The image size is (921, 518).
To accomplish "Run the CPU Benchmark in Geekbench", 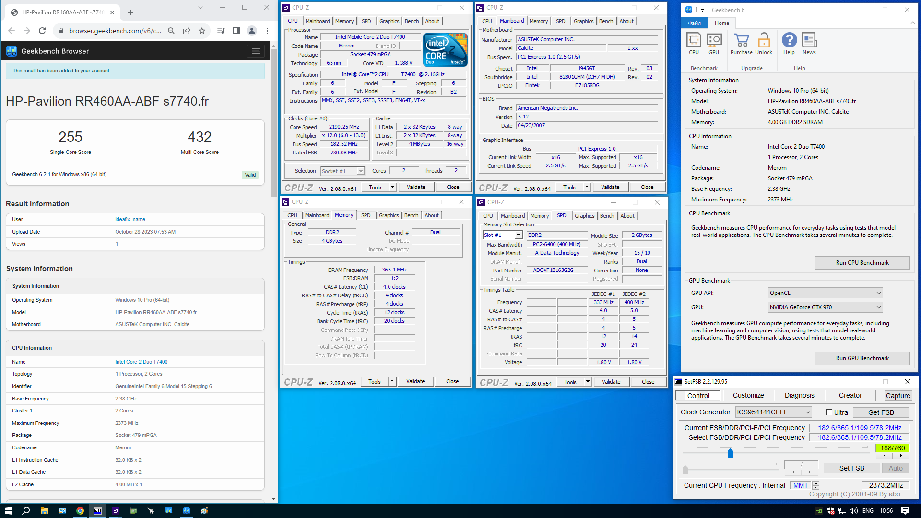I will click(x=862, y=263).
